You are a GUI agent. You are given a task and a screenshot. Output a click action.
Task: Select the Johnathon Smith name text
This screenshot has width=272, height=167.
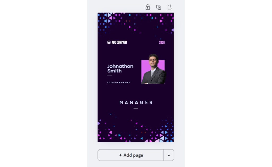click(120, 68)
